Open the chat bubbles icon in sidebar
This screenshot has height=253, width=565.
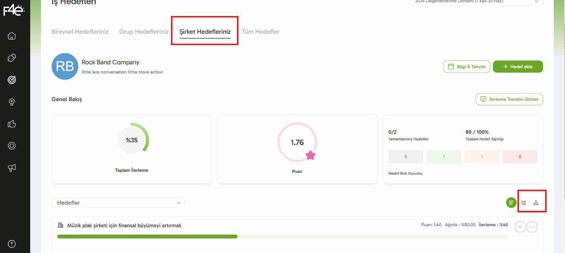tap(12, 58)
